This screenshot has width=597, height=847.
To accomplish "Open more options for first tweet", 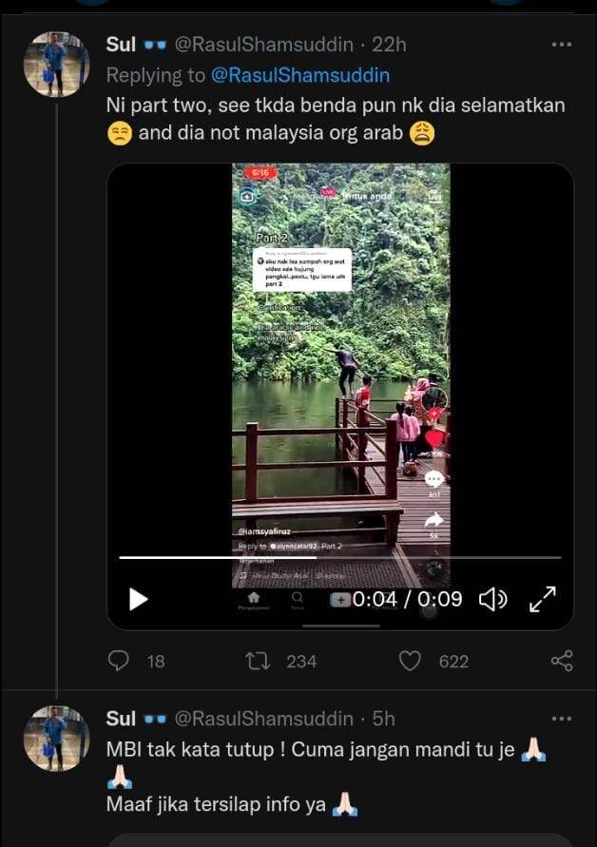I will [x=562, y=45].
